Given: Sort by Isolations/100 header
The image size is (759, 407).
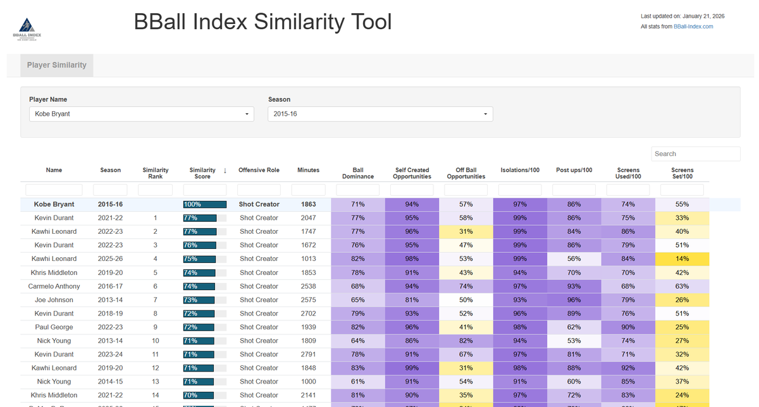Looking at the screenshot, I should [x=520, y=170].
